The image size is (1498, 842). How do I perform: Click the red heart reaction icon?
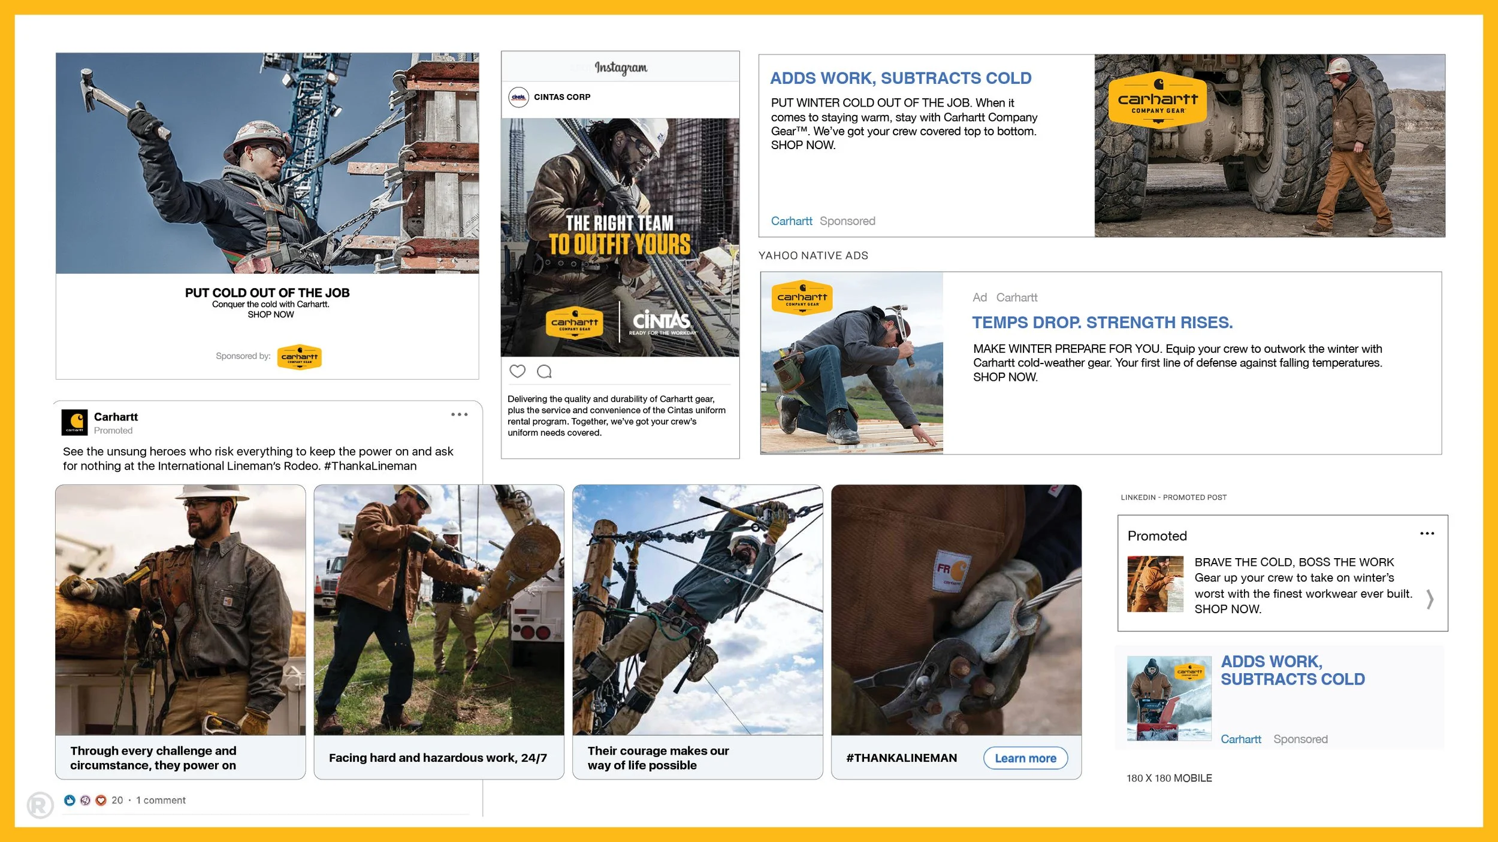tap(101, 800)
